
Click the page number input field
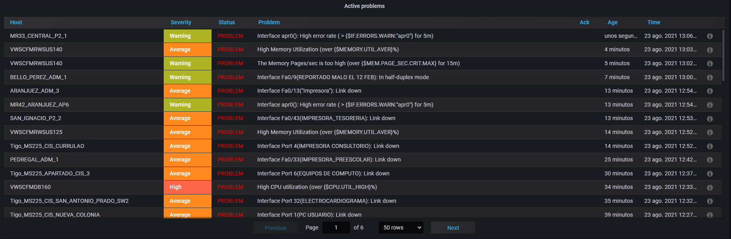tap(336, 227)
